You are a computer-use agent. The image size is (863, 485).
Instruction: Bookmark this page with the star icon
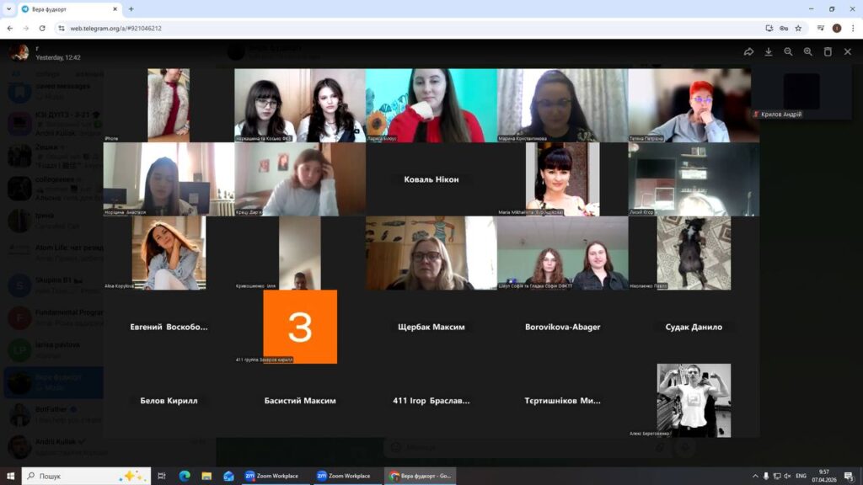pos(798,28)
